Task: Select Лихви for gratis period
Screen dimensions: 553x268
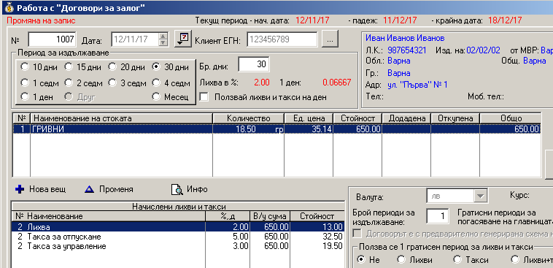Action: [x=401, y=260]
